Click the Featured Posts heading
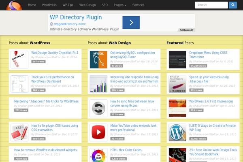Viewport: 243px width, 162px height. pyautogui.click(x=180, y=43)
